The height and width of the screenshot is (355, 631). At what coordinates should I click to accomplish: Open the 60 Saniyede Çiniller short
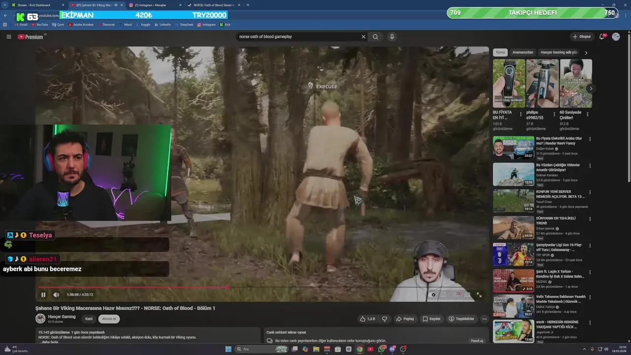575,83
